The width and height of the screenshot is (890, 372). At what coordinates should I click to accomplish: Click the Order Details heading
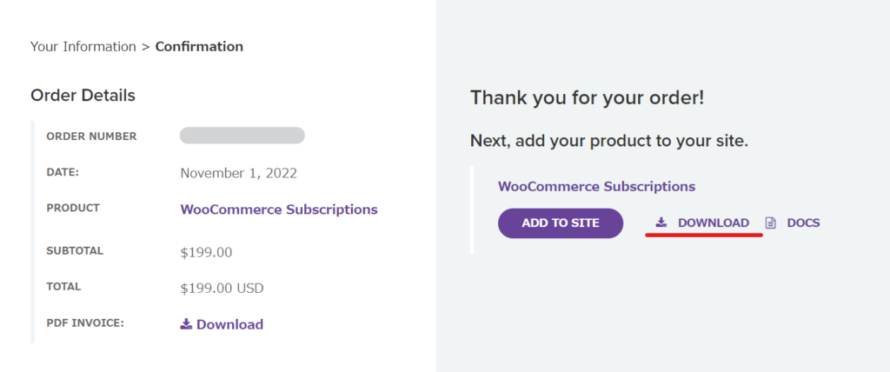(x=83, y=95)
